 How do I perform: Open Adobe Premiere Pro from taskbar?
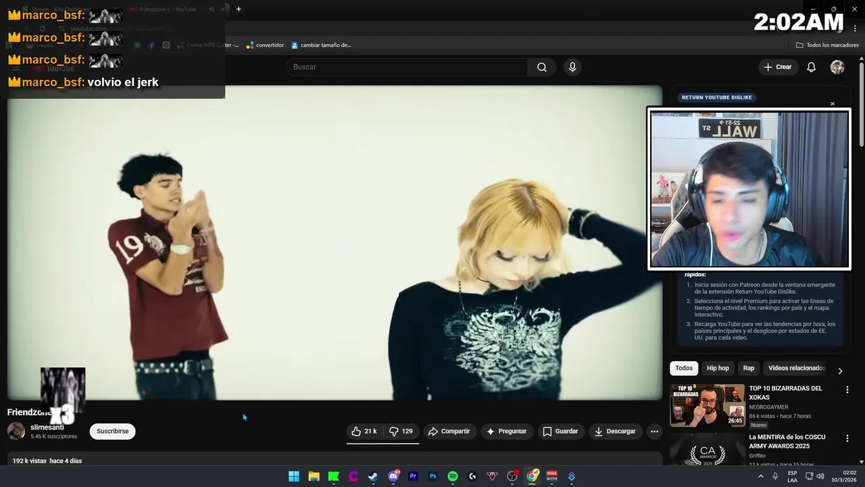413,476
